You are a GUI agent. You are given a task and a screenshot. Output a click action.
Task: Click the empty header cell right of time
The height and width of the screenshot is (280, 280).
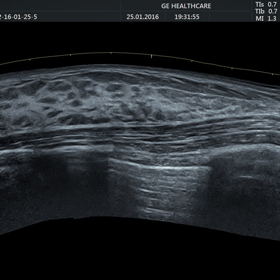230,17
